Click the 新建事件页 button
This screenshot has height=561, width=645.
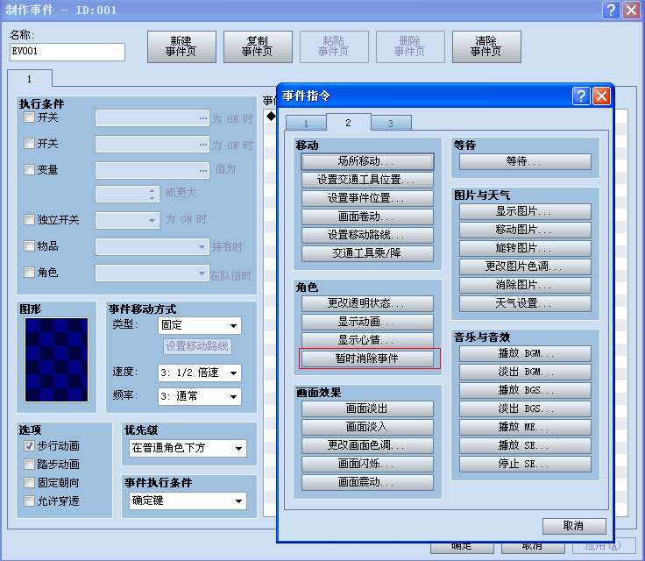[x=181, y=46]
